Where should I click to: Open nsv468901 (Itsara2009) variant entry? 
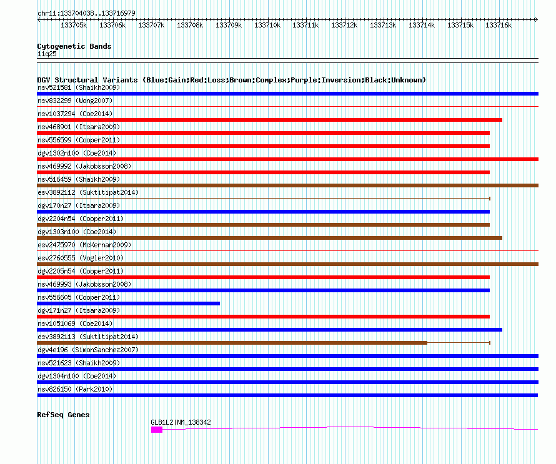(x=79, y=127)
